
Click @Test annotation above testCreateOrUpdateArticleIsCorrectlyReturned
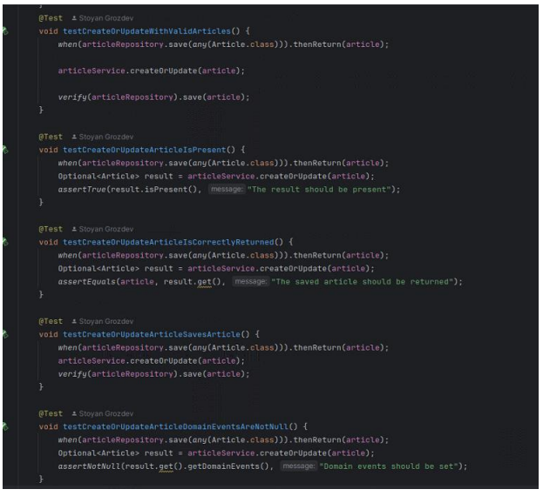[x=51, y=229]
